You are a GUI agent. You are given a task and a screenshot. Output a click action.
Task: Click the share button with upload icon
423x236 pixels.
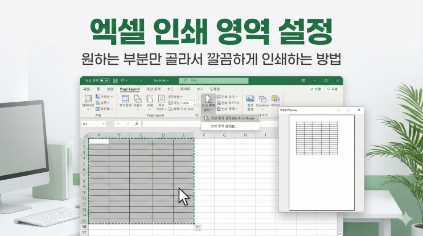click(x=315, y=89)
